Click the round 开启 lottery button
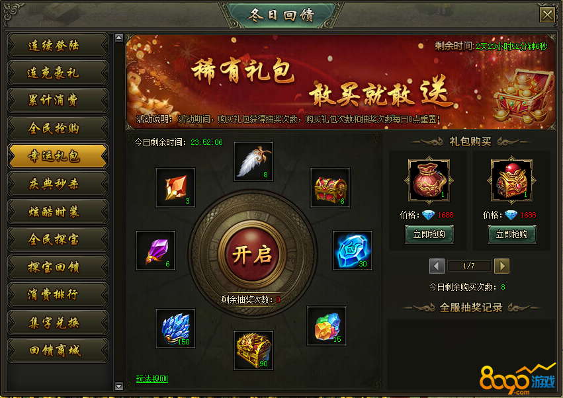 253,254
